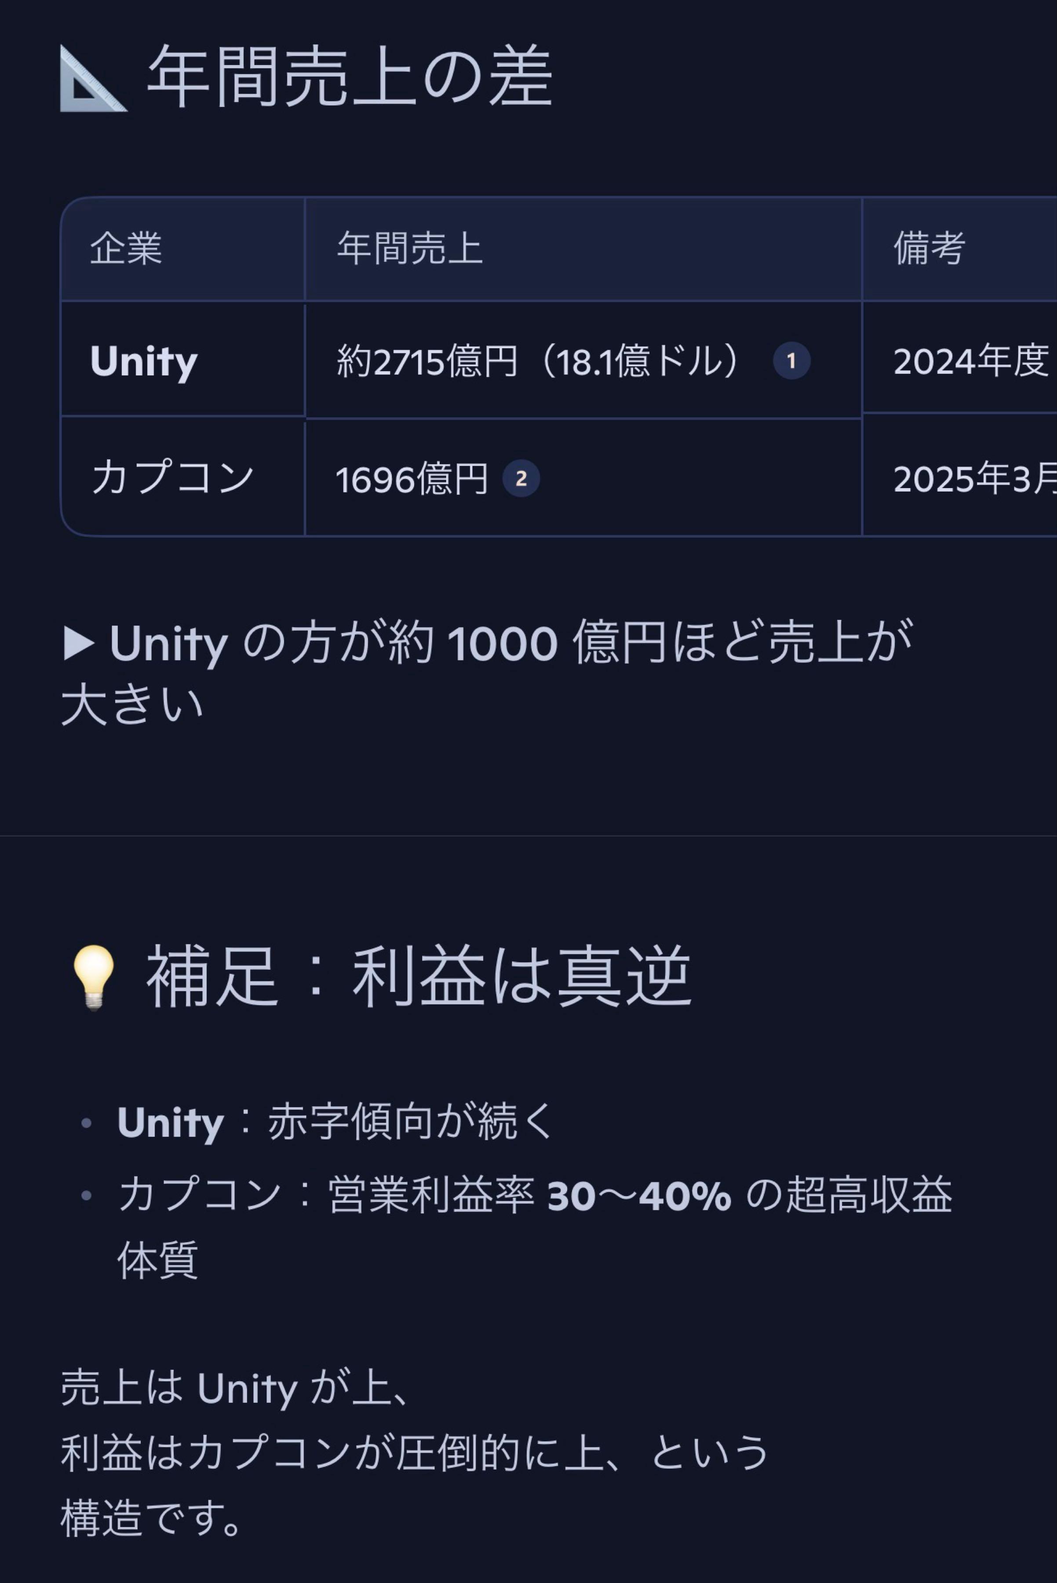This screenshot has height=1583, width=1057.
Task: Click the closing paragraph starting 売上は Unity が上
Action: coord(414,1452)
